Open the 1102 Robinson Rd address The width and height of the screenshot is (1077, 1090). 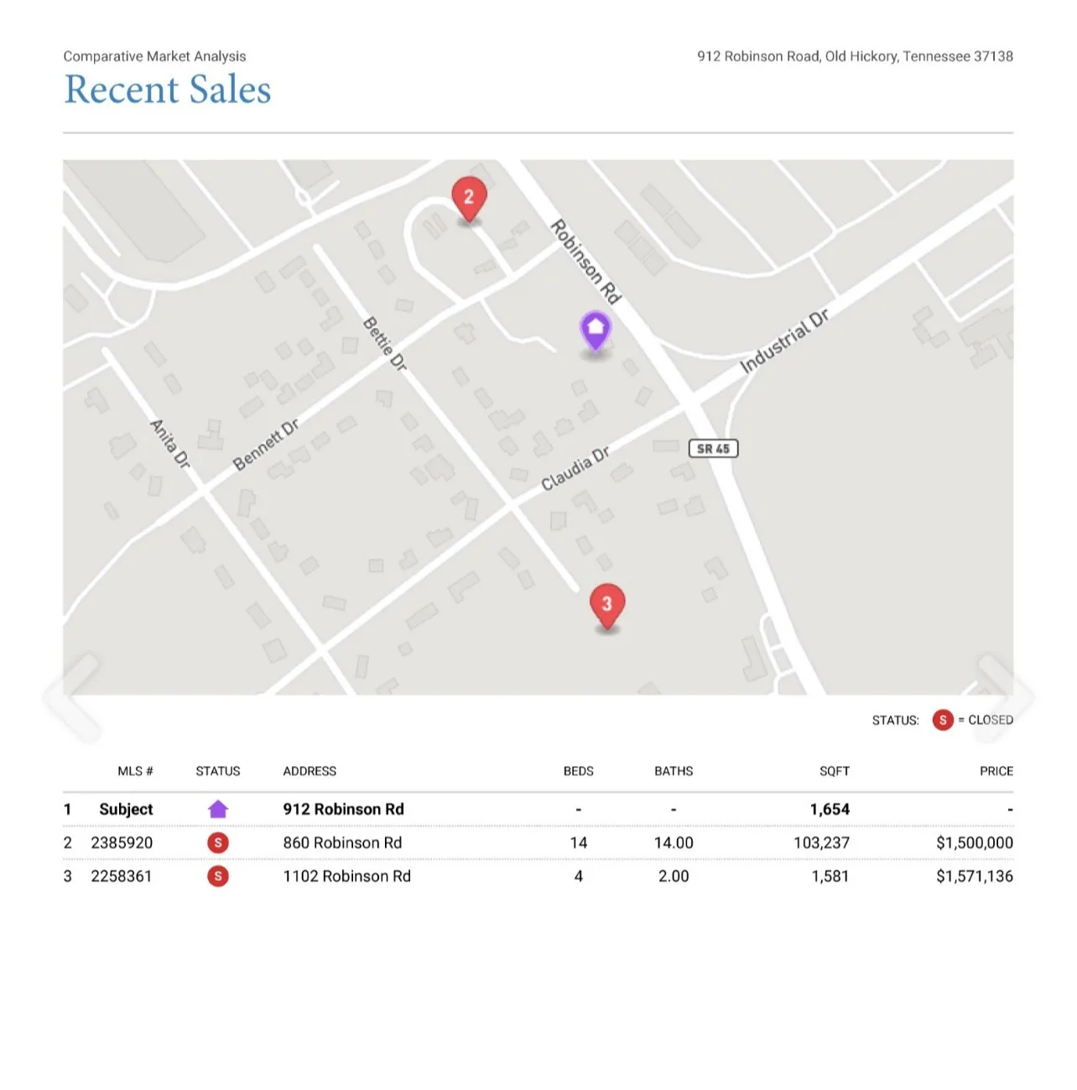click(x=346, y=876)
